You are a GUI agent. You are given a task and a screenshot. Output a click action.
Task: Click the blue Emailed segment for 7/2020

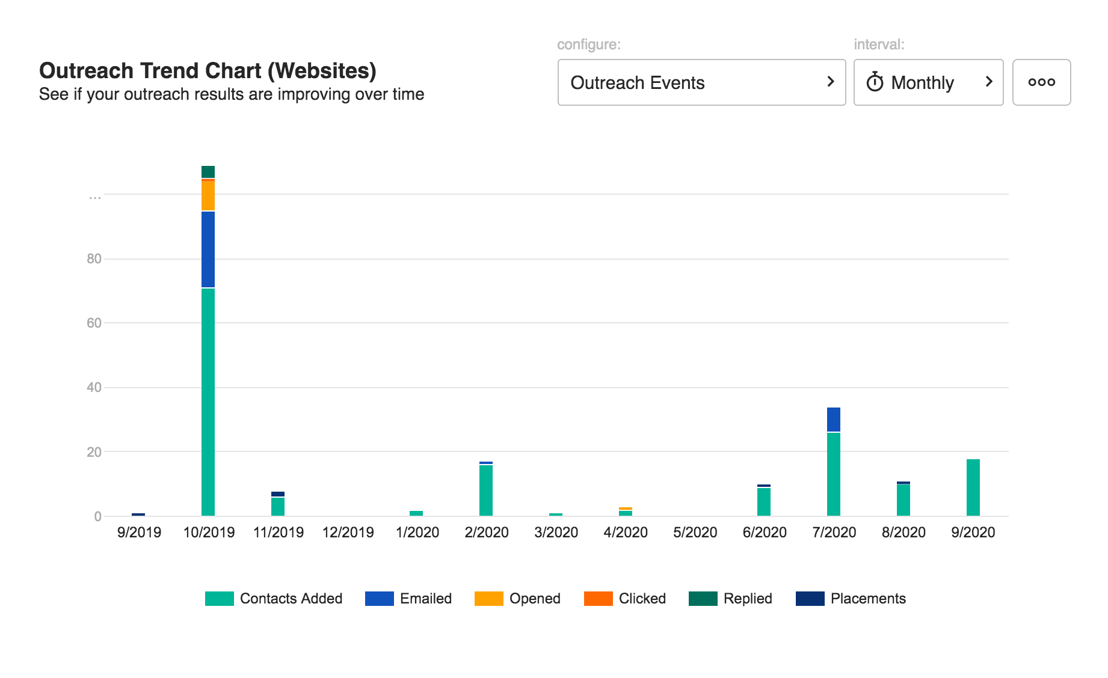pyautogui.click(x=834, y=420)
